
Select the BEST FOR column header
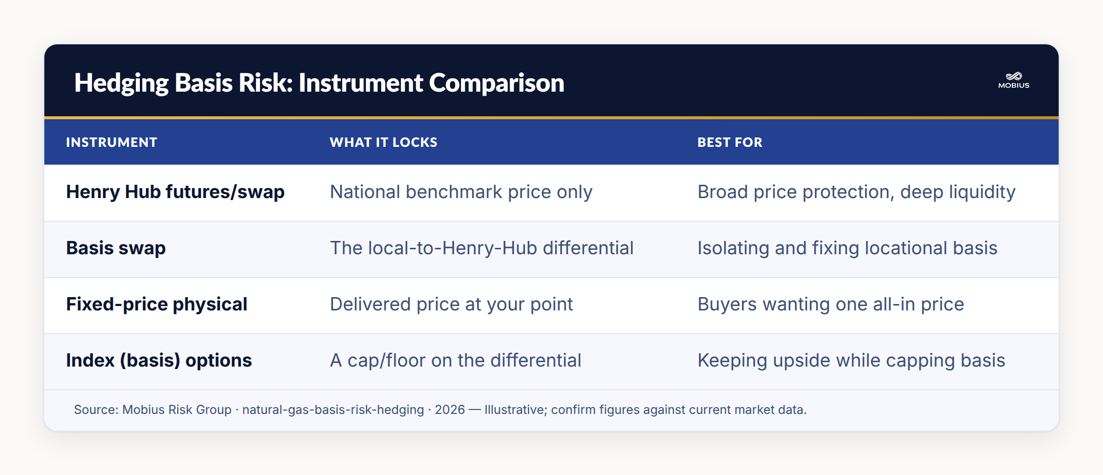[730, 142]
